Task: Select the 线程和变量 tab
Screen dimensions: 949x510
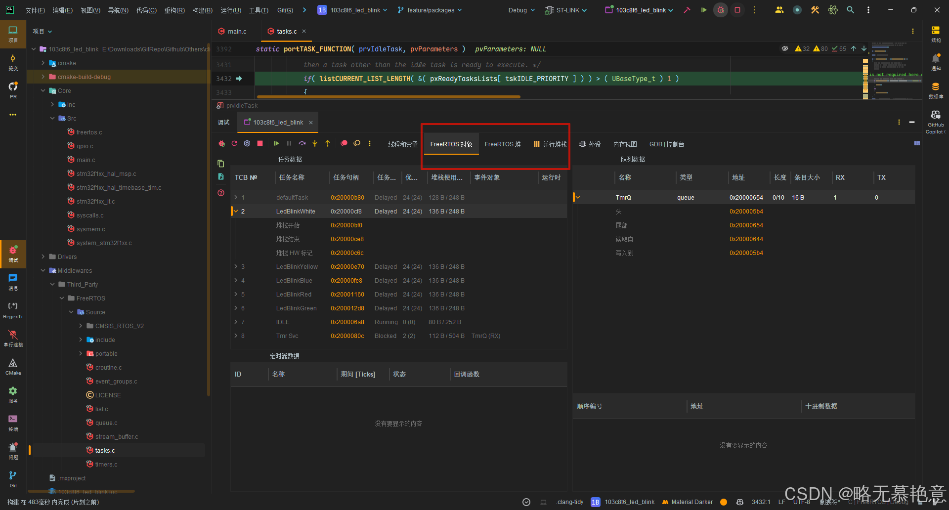Action: click(403, 144)
